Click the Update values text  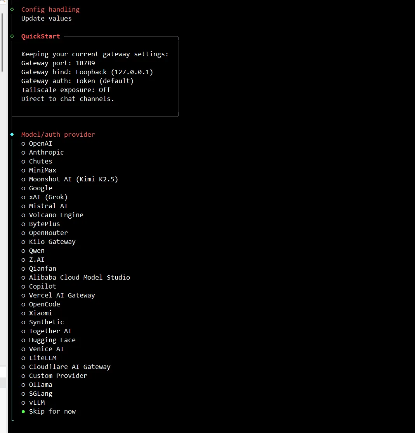46,19
